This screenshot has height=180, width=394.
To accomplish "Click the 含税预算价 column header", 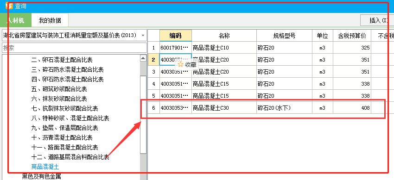I will point(352,36).
